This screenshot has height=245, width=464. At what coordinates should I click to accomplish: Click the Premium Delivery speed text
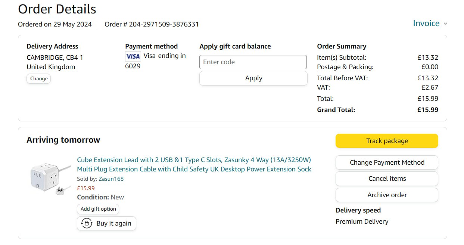coord(362,221)
